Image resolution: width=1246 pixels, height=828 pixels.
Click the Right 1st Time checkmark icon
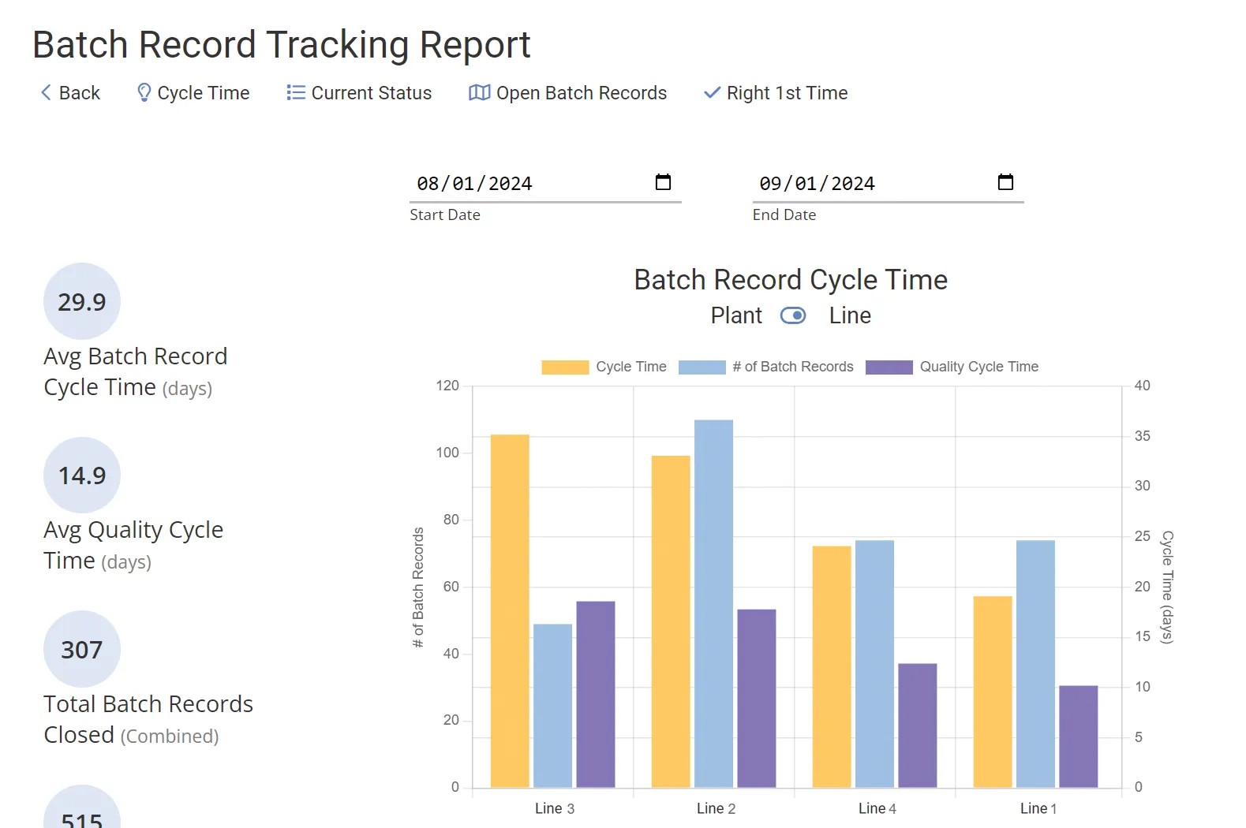(x=712, y=93)
